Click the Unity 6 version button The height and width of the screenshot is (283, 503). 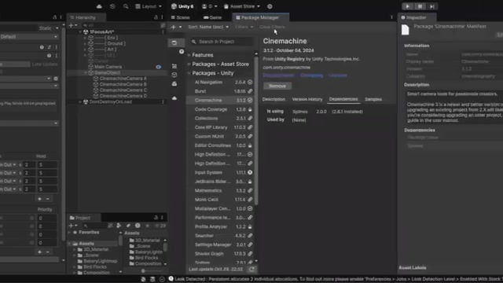click(182, 6)
